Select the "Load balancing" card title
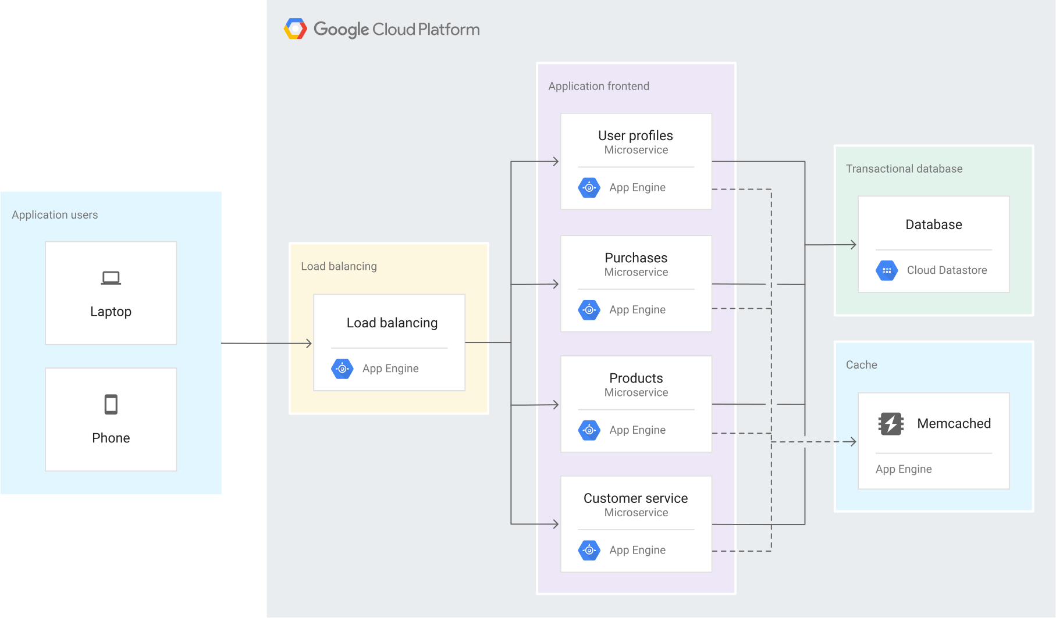 392,323
